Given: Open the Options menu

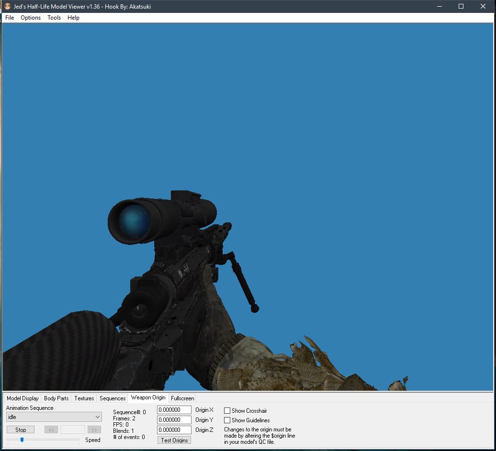Looking at the screenshot, I should point(31,18).
